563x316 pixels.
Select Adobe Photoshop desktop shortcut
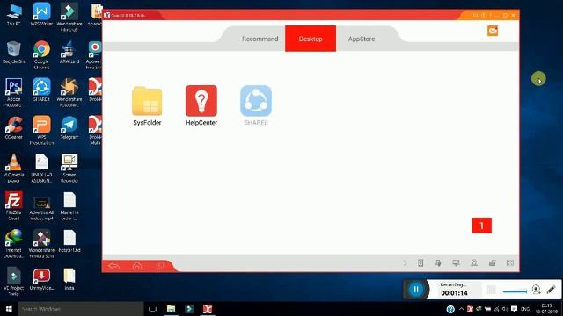pyautogui.click(x=14, y=92)
